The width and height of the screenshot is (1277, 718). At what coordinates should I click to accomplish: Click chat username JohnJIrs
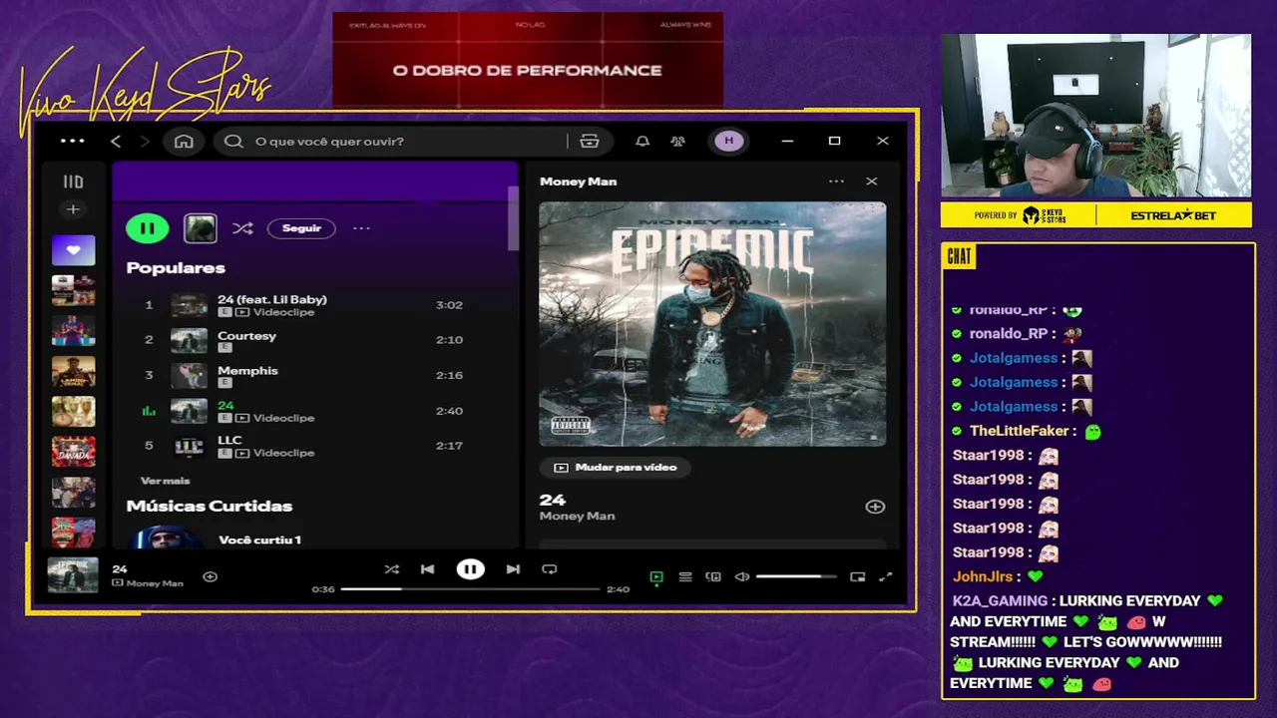tap(983, 576)
